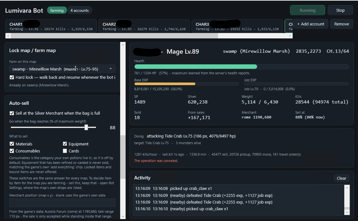
Task: Click the left panel vertical scrollbar thumb
Action: point(123,157)
